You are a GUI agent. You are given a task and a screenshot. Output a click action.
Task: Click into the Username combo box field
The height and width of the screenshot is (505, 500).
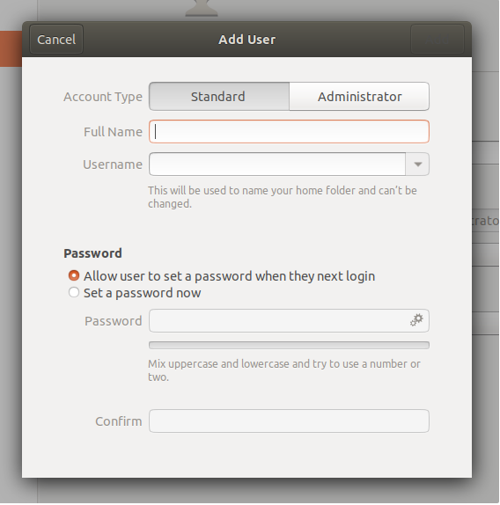[277, 165]
